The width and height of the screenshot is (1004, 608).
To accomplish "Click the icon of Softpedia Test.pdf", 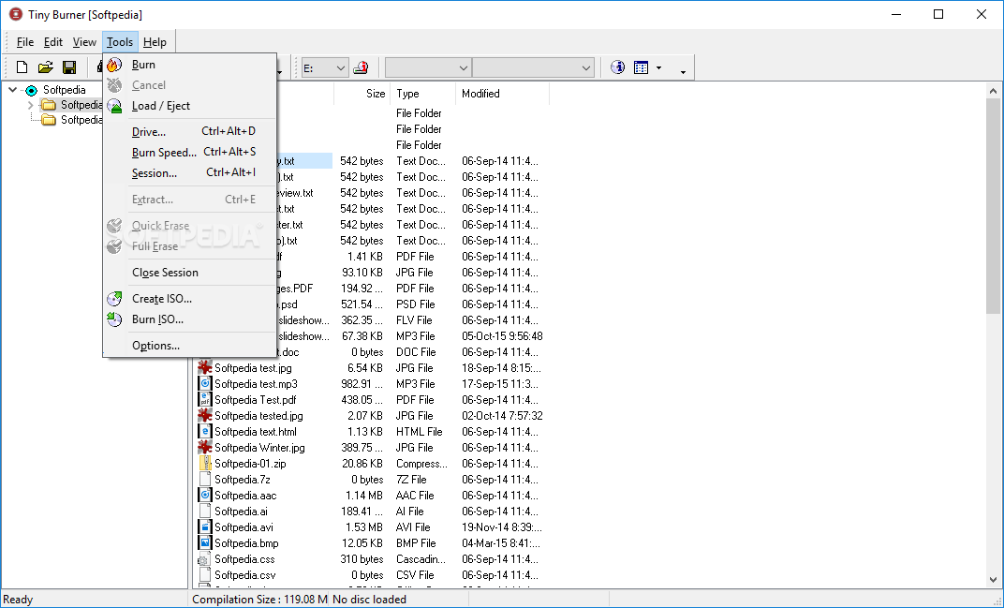I will coord(205,400).
